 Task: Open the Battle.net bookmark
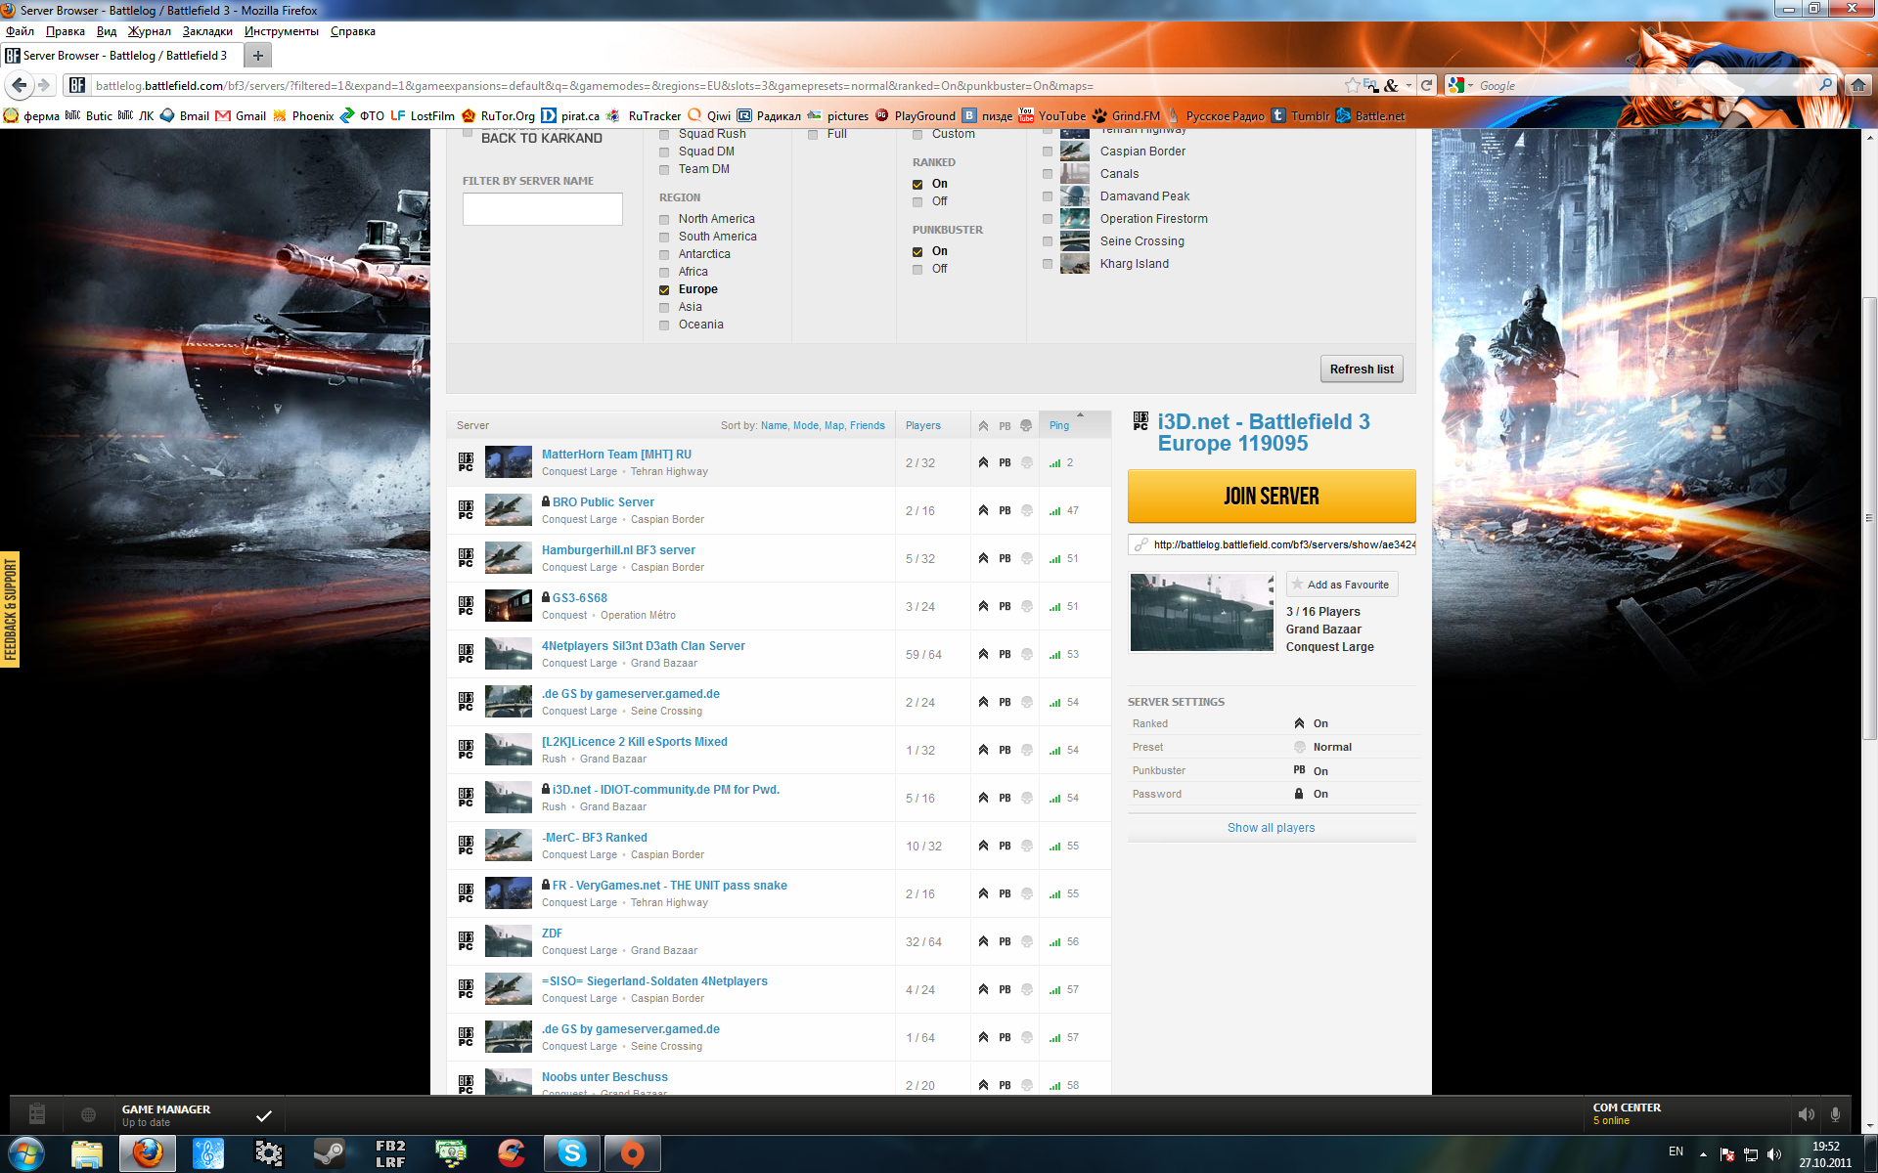pyautogui.click(x=1370, y=115)
